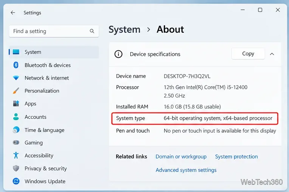Screen dimensions: 289x192
Task: Maximize the Settings window
Action: pos(260,10)
